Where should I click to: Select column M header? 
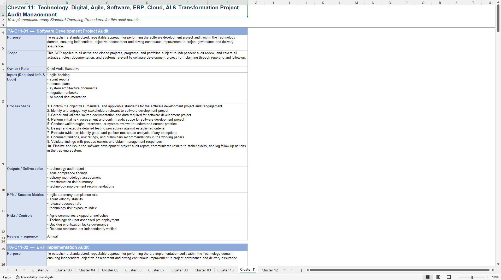coord(356,3)
